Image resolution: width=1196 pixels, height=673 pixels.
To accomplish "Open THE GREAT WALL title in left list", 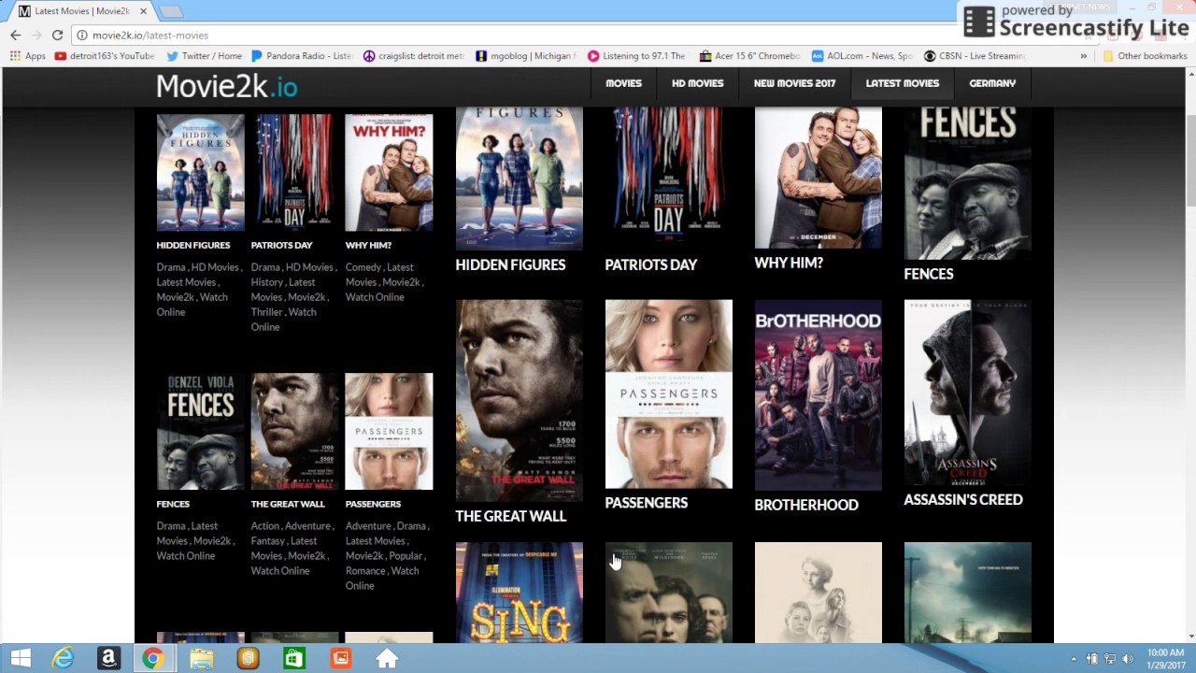I will 288,505.
